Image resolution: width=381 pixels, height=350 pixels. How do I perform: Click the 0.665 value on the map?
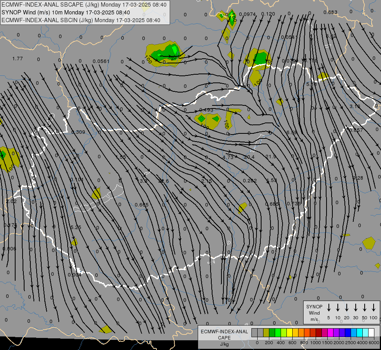click(142, 205)
